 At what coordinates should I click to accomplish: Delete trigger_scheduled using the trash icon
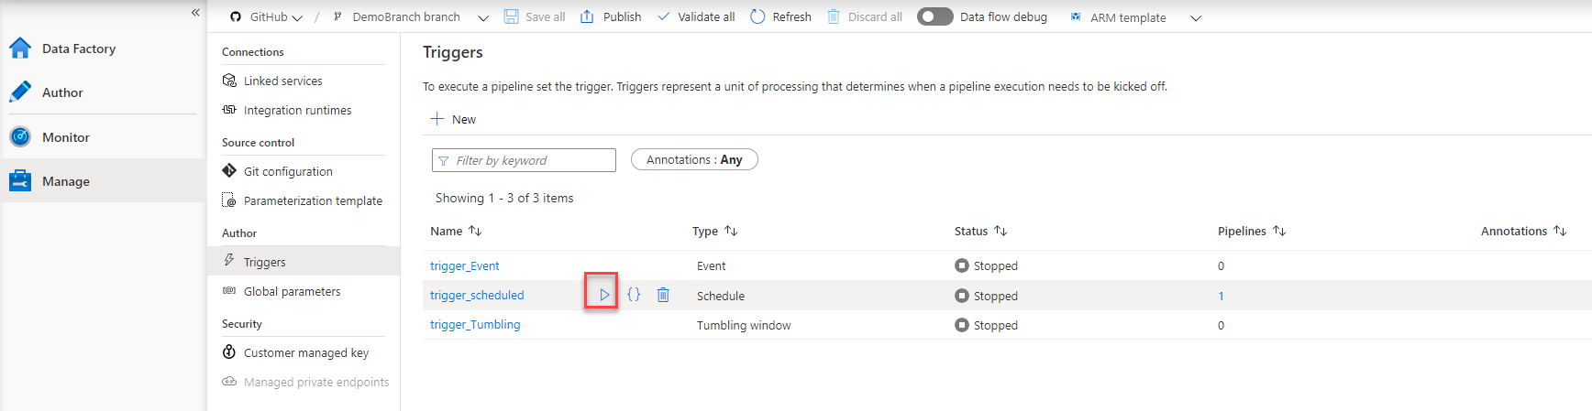click(x=663, y=295)
